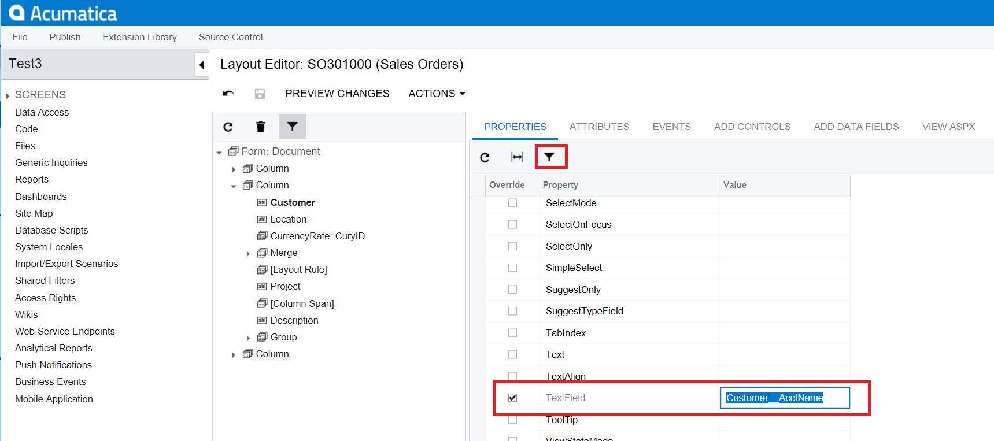Open the Source Control menu
The width and height of the screenshot is (994, 441).
tap(231, 37)
